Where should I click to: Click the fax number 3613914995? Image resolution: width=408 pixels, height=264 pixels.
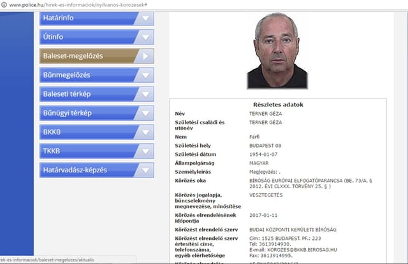point(276,256)
